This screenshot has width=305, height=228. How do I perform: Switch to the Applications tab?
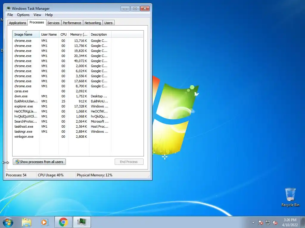tap(18, 23)
